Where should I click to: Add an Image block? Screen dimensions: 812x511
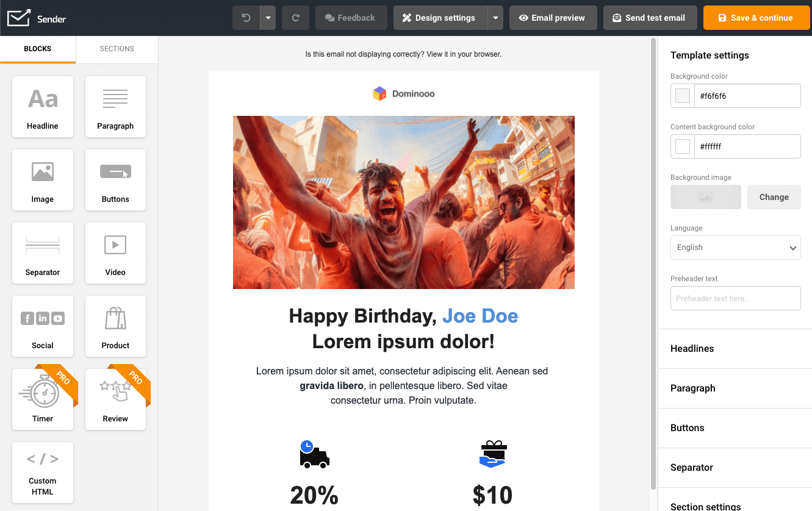point(42,180)
